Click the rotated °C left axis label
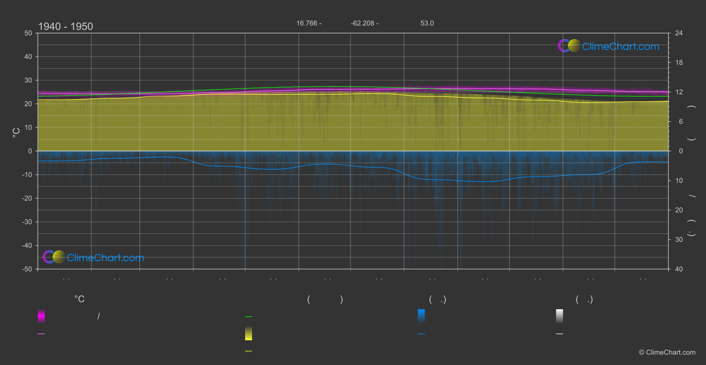 click(16, 133)
